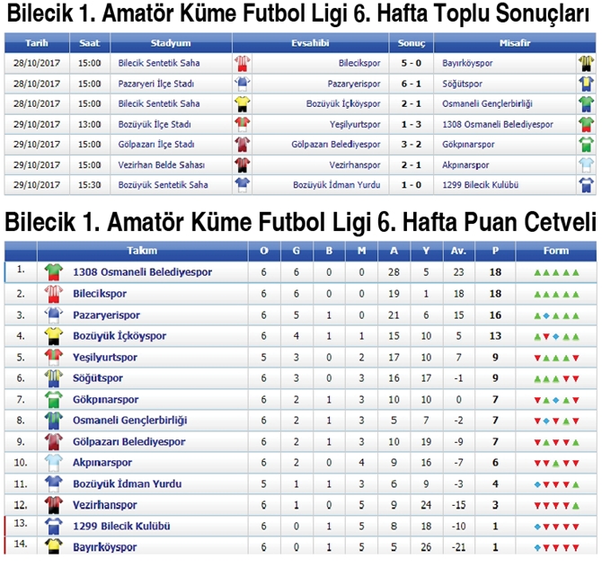Click Söğütspor's form indicator arrows
Screen dimensions: 602x567
pyautogui.click(x=556, y=379)
